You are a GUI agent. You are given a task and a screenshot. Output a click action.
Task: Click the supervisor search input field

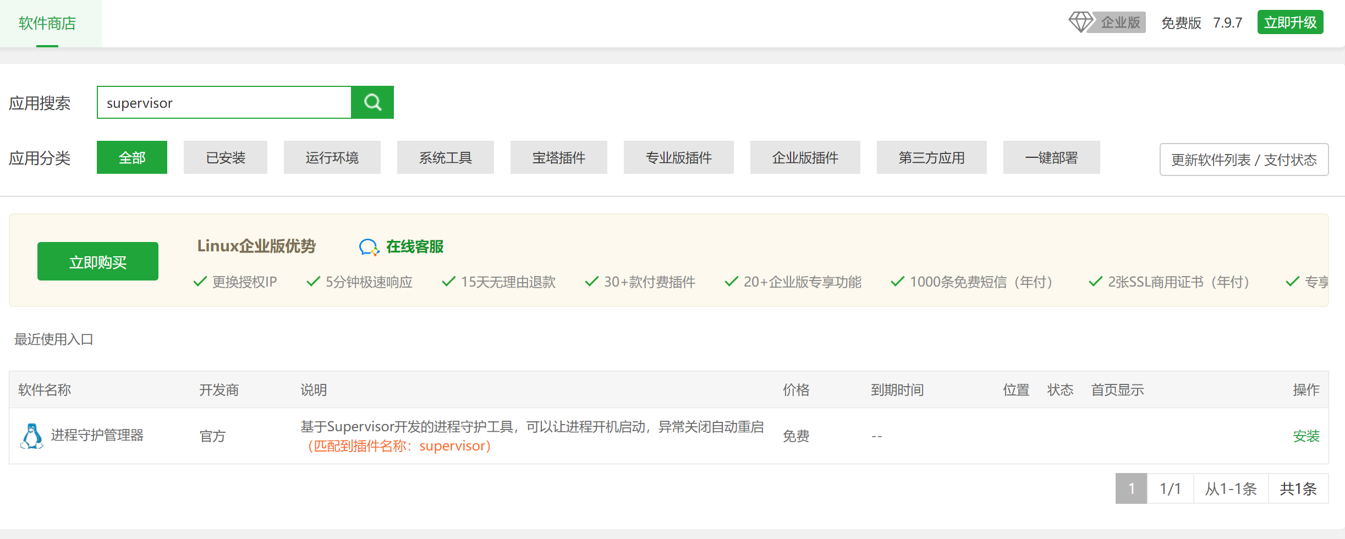(x=224, y=102)
